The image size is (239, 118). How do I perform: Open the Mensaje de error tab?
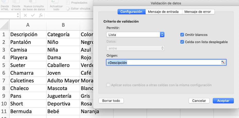point(198,12)
